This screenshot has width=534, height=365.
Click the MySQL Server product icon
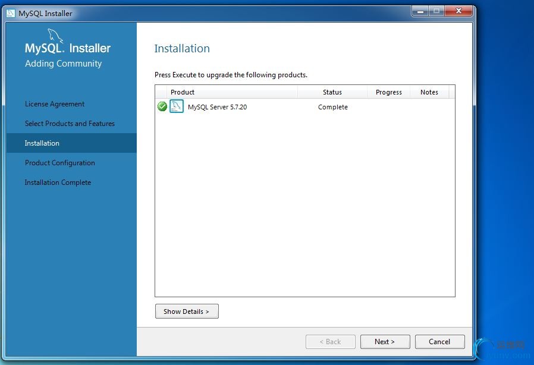coord(177,106)
